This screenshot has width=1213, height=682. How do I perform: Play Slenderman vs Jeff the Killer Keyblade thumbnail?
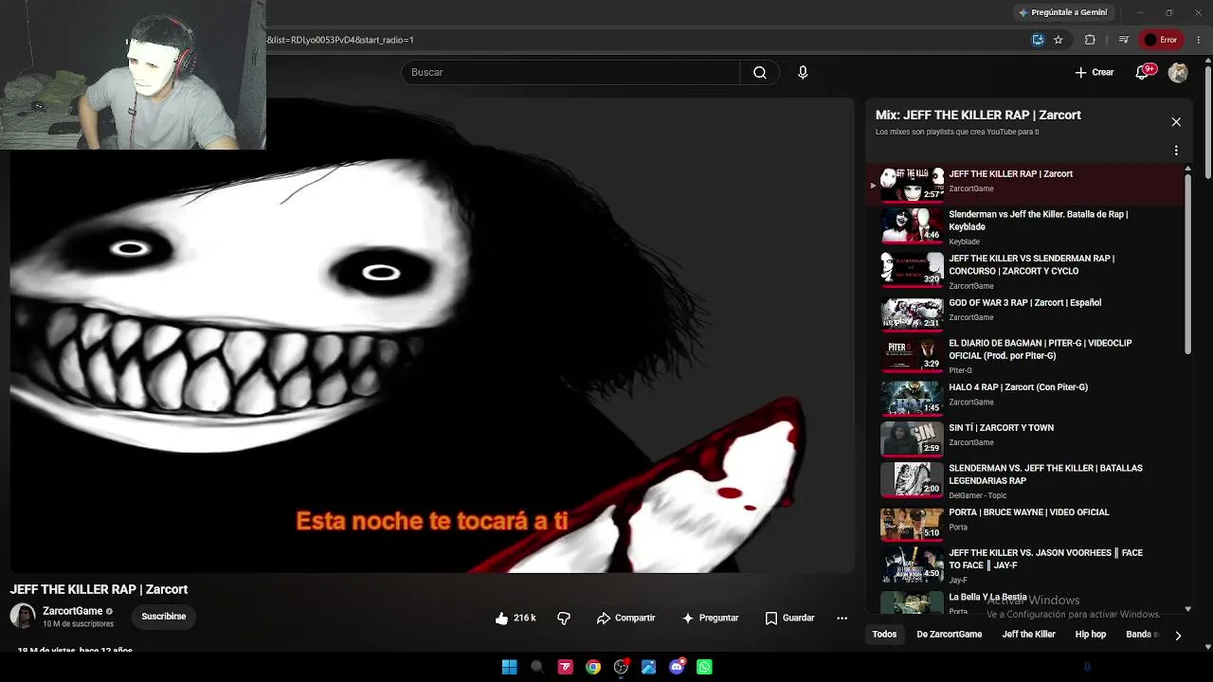(912, 225)
